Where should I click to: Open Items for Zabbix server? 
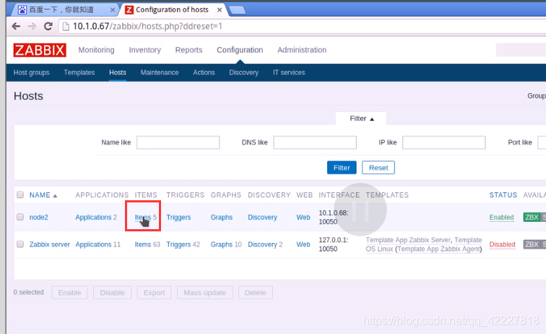(143, 244)
